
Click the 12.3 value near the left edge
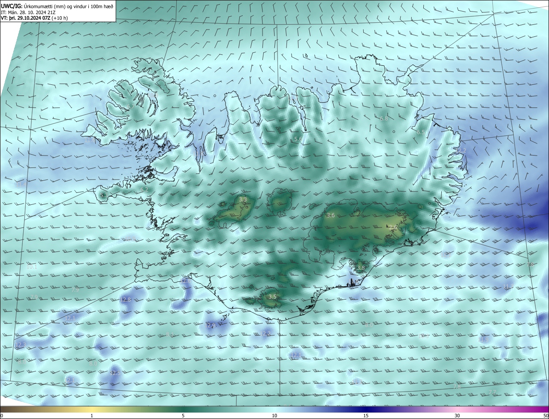click(20, 344)
